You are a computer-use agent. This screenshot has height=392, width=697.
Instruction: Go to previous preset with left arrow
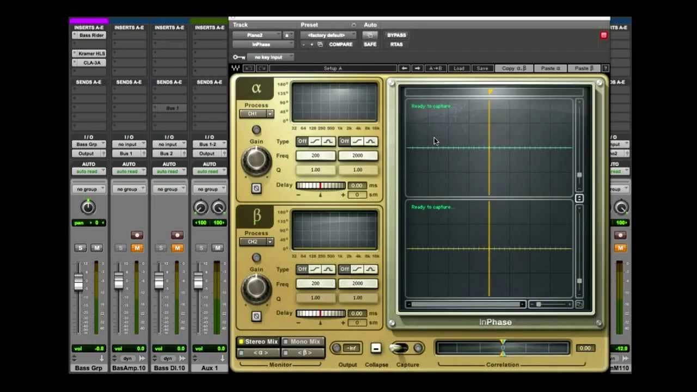coord(404,68)
